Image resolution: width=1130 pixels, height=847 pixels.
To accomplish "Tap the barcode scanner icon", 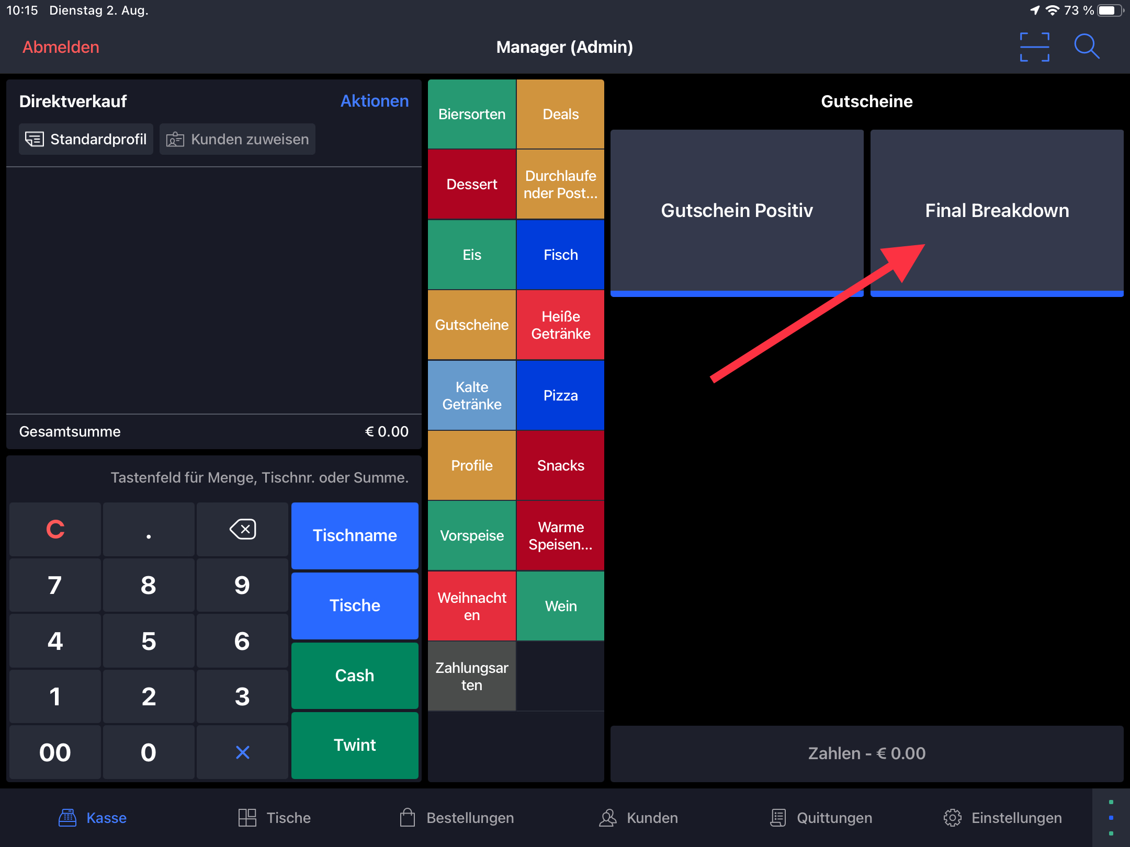I will 1034,47.
